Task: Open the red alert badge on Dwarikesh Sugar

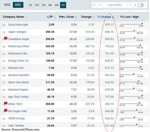Action: coord(6,38)
